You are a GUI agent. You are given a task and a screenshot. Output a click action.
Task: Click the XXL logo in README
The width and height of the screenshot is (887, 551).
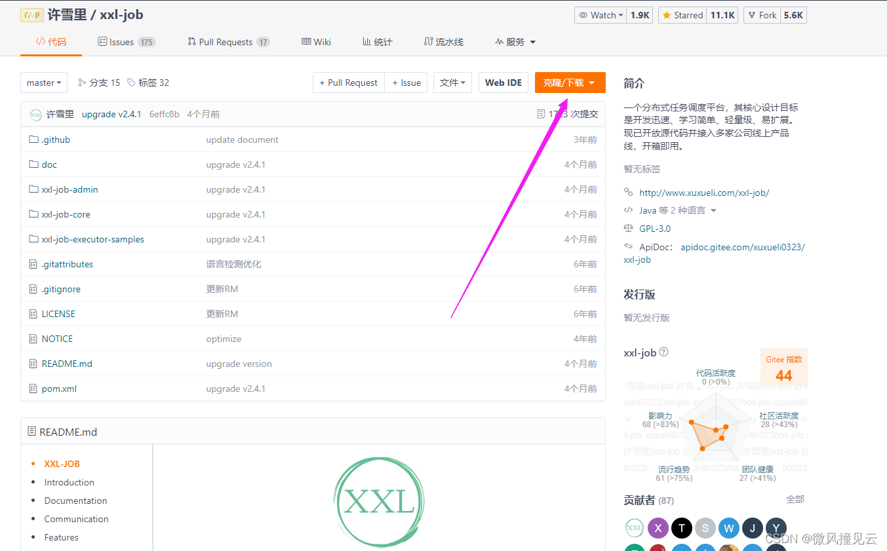pyautogui.click(x=379, y=502)
